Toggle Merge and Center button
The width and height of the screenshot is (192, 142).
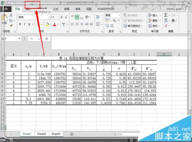98,24
